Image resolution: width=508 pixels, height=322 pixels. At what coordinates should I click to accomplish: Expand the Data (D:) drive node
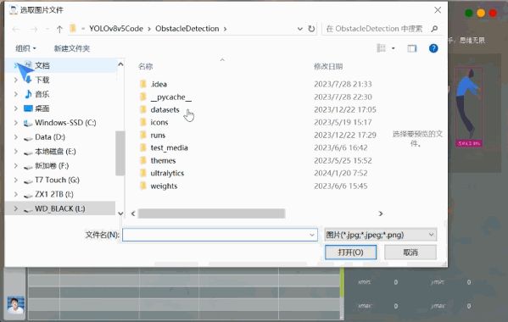click(x=16, y=137)
